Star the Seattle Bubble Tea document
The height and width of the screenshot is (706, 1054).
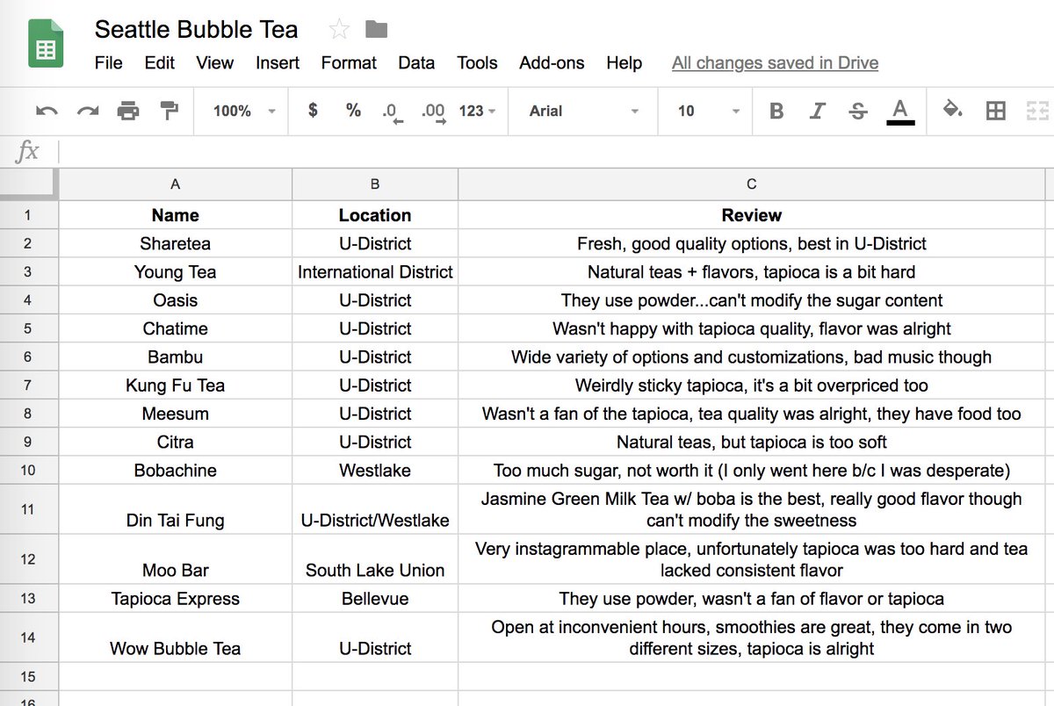click(339, 30)
